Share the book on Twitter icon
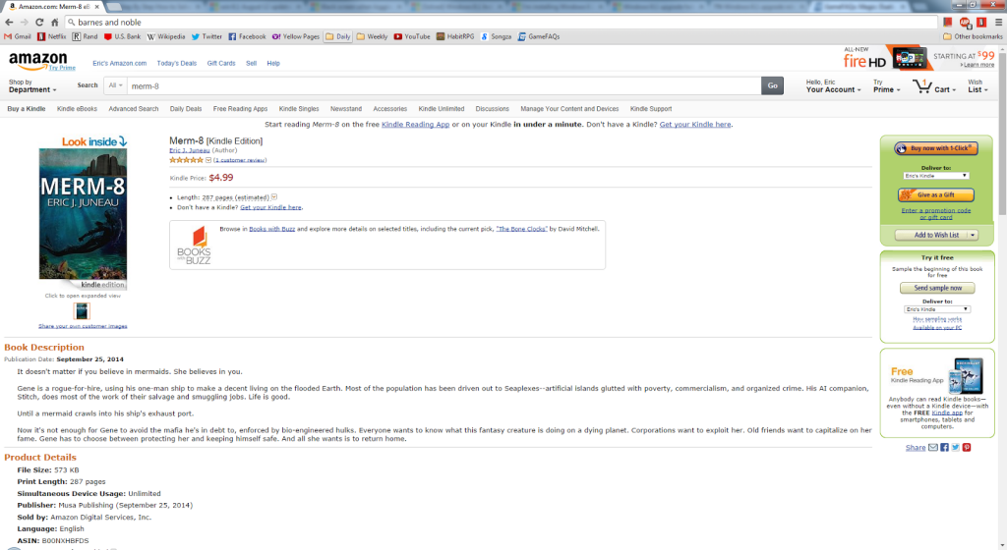Screen dimensions: 1007x550 (x=956, y=448)
